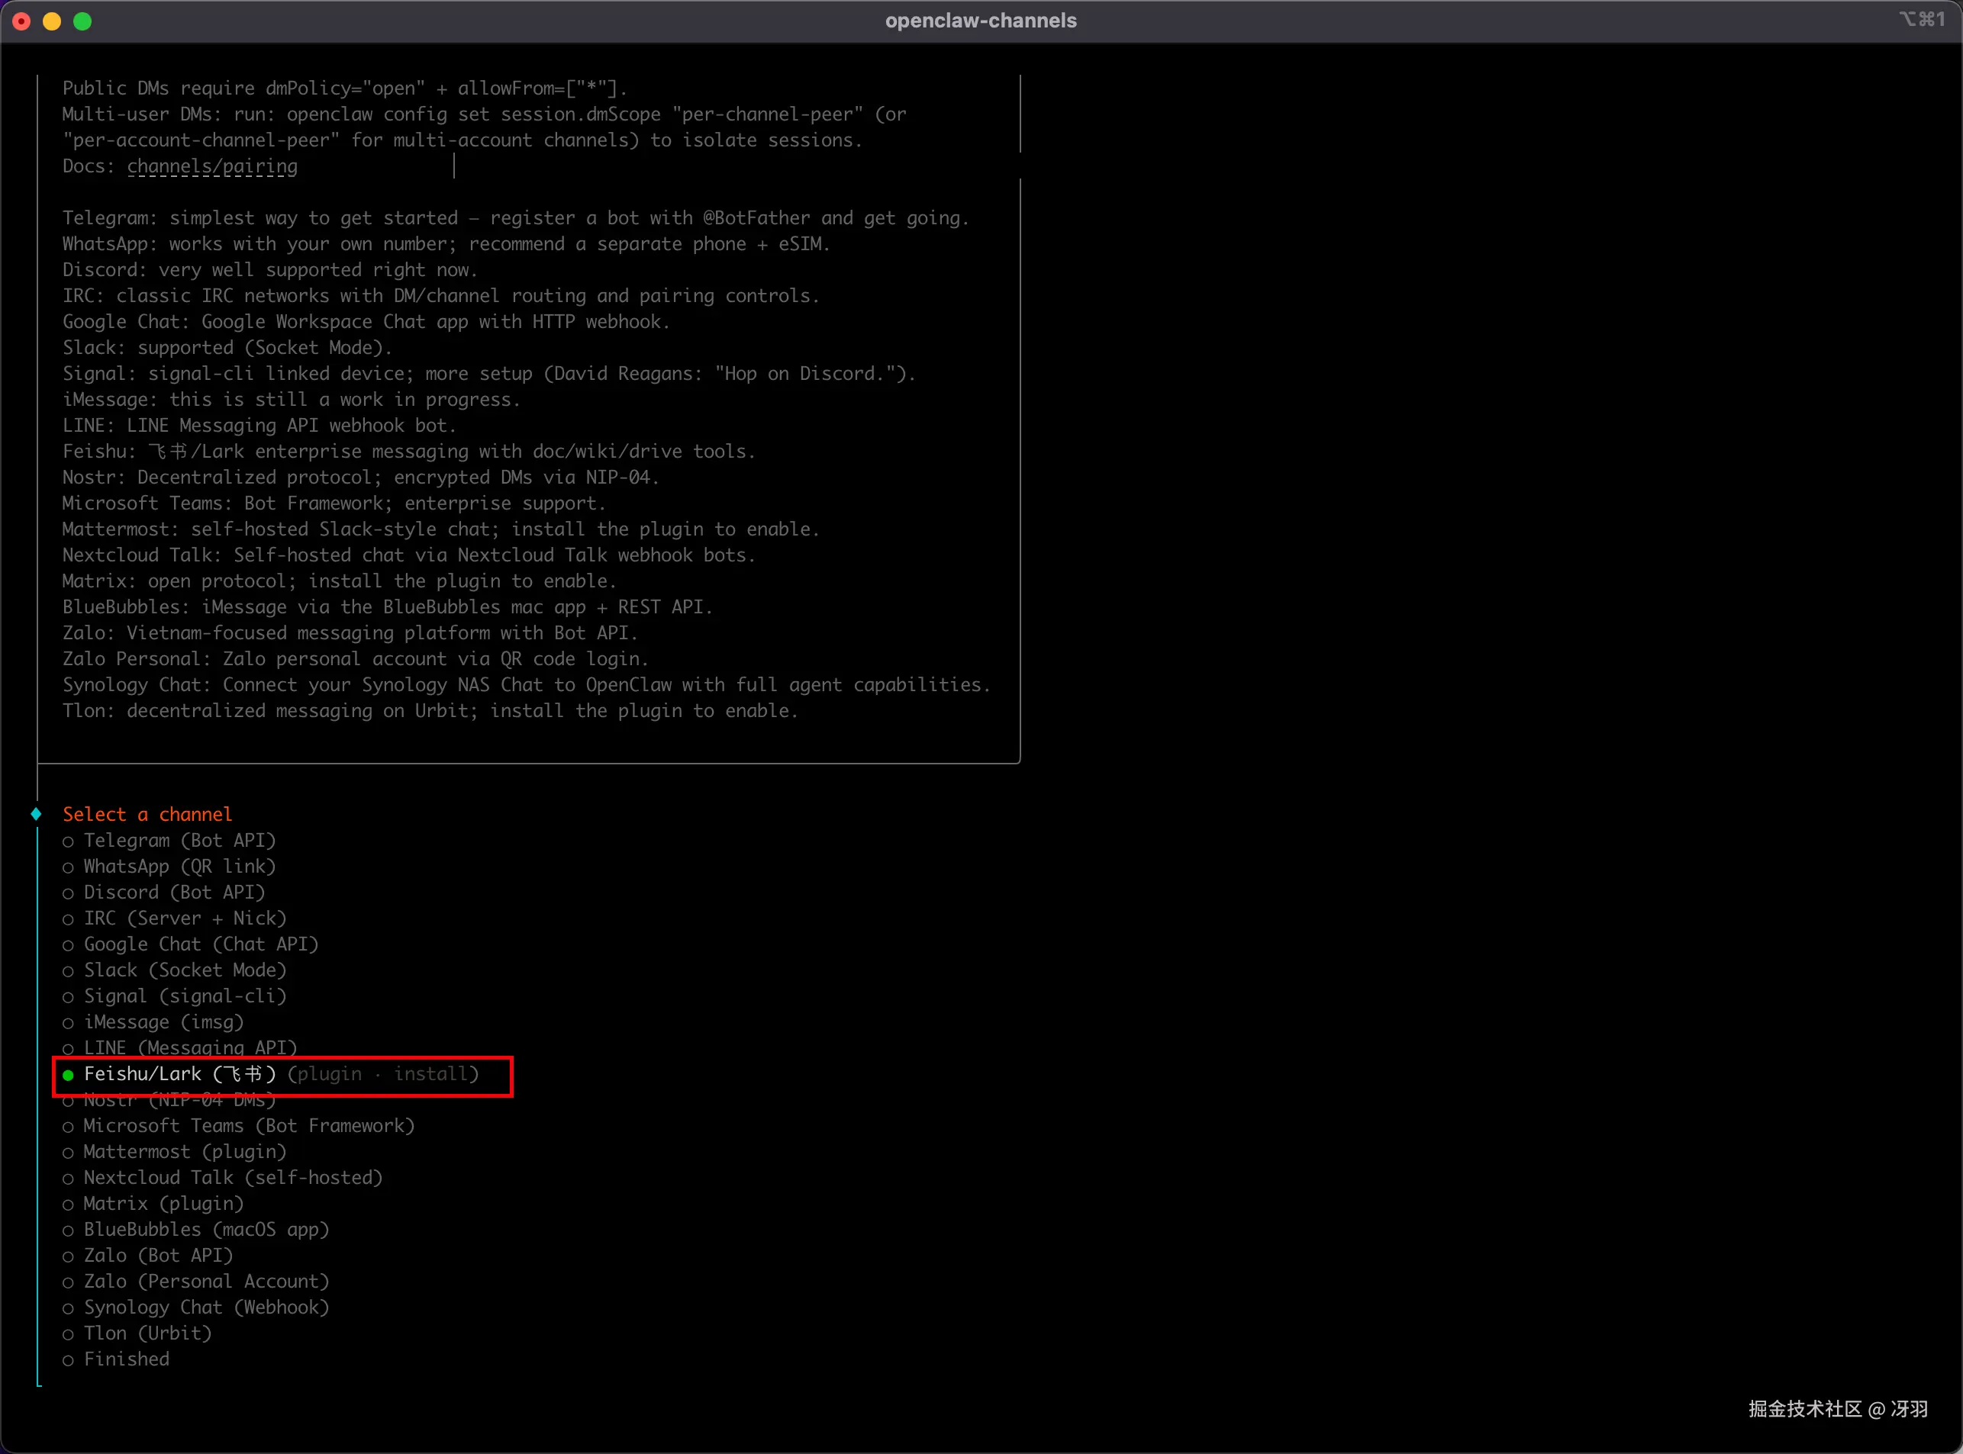Select the Telegram (Bot API) radio option
The image size is (1963, 1454).
(179, 841)
